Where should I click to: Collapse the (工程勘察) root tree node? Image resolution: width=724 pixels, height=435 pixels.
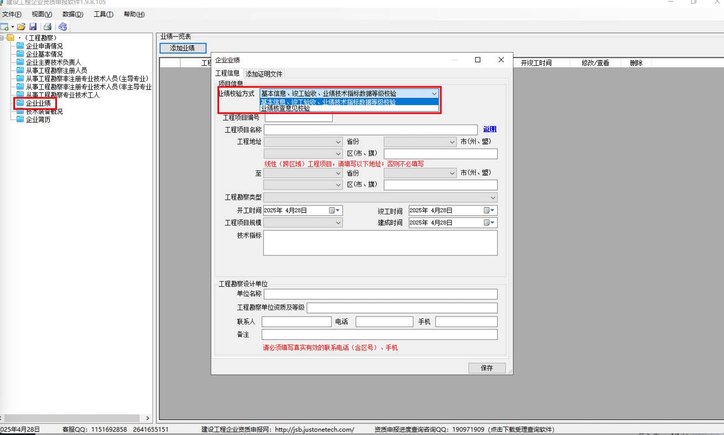pyautogui.click(x=2, y=38)
